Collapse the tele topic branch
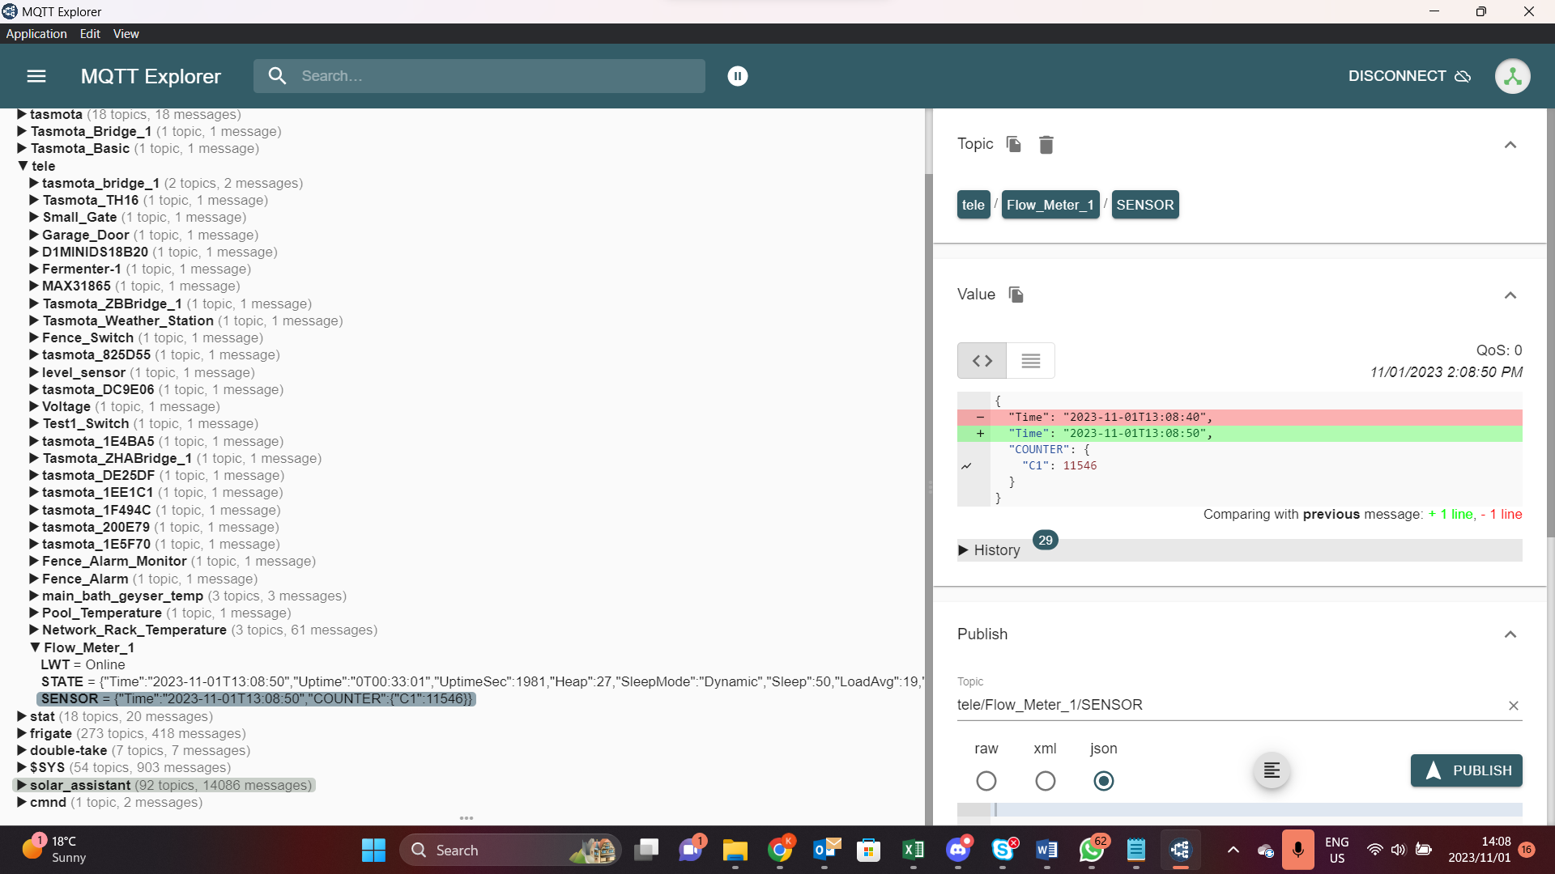 coord(23,166)
